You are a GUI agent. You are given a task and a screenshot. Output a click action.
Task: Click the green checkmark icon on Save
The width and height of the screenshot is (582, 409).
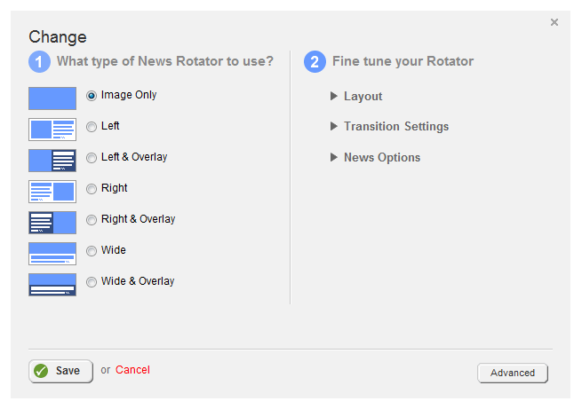[41, 371]
